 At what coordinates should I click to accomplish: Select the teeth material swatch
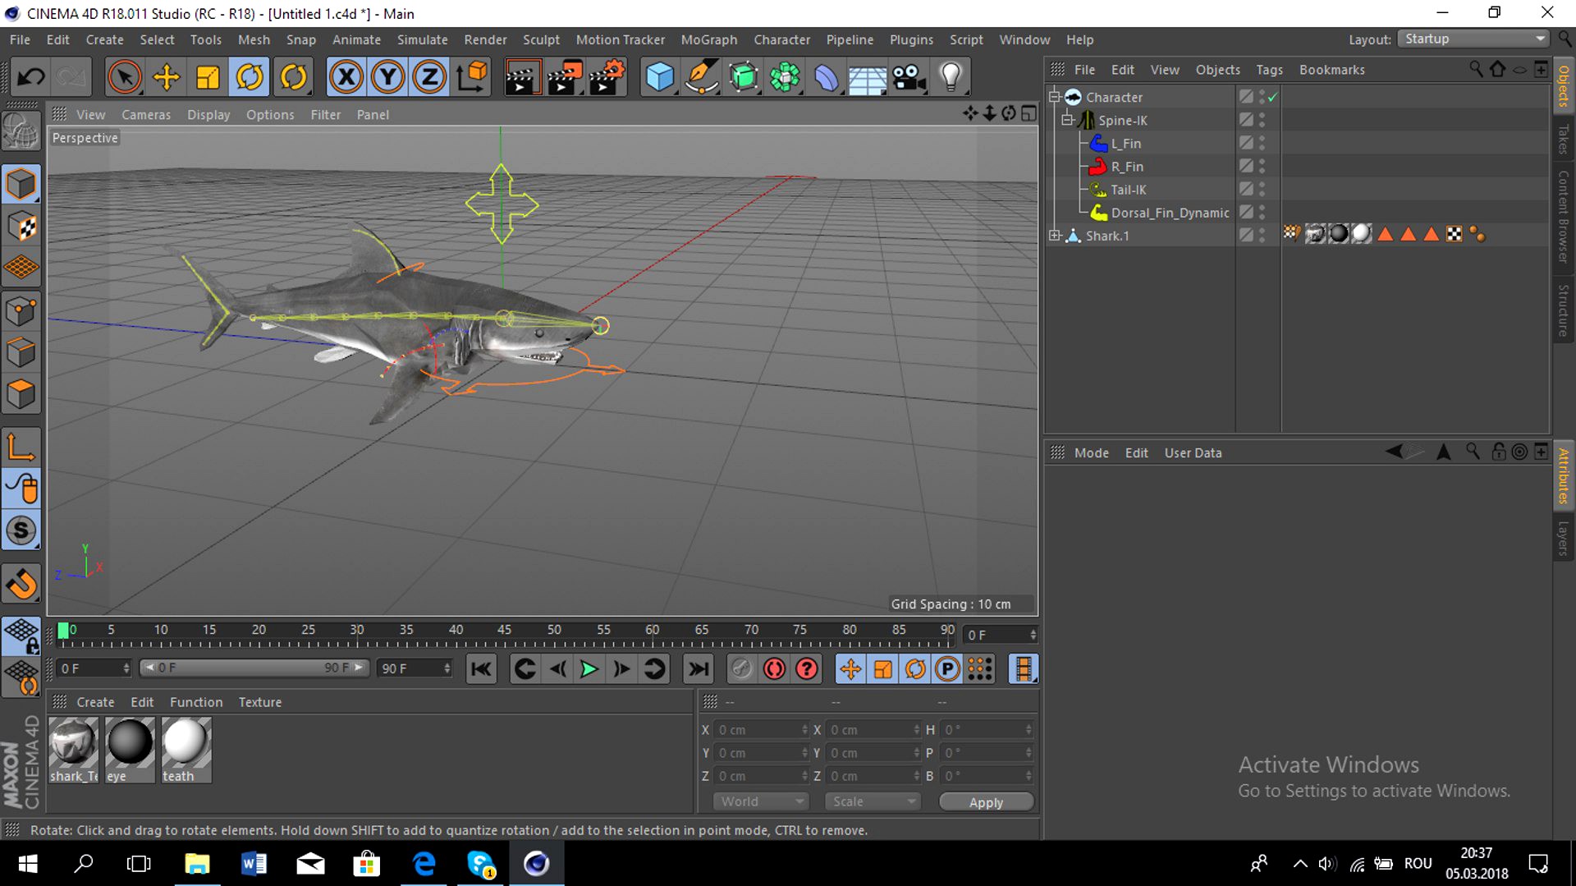(x=186, y=750)
